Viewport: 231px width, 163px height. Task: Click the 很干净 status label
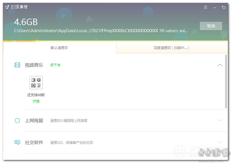pyautogui.click(x=55, y=65)
